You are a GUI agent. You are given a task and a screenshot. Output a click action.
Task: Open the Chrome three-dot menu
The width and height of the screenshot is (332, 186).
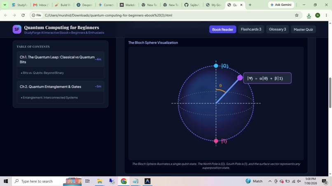tap(326, 15)
